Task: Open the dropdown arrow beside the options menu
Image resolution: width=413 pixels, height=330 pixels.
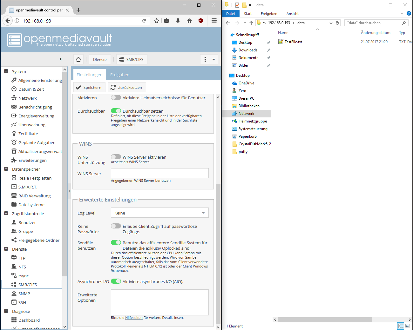Action: 213,59
